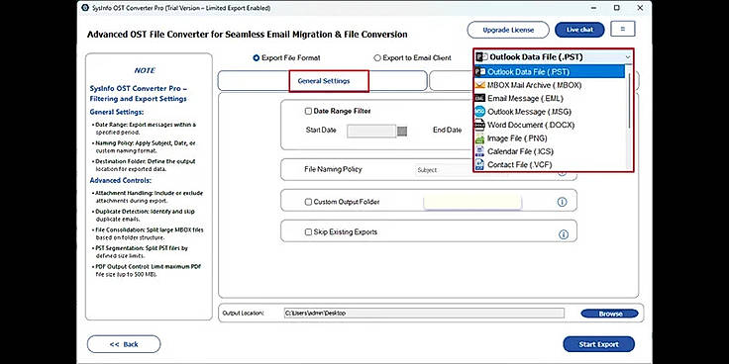
Task: Click the Upgrade License button
Action: [x=508, y=31]
